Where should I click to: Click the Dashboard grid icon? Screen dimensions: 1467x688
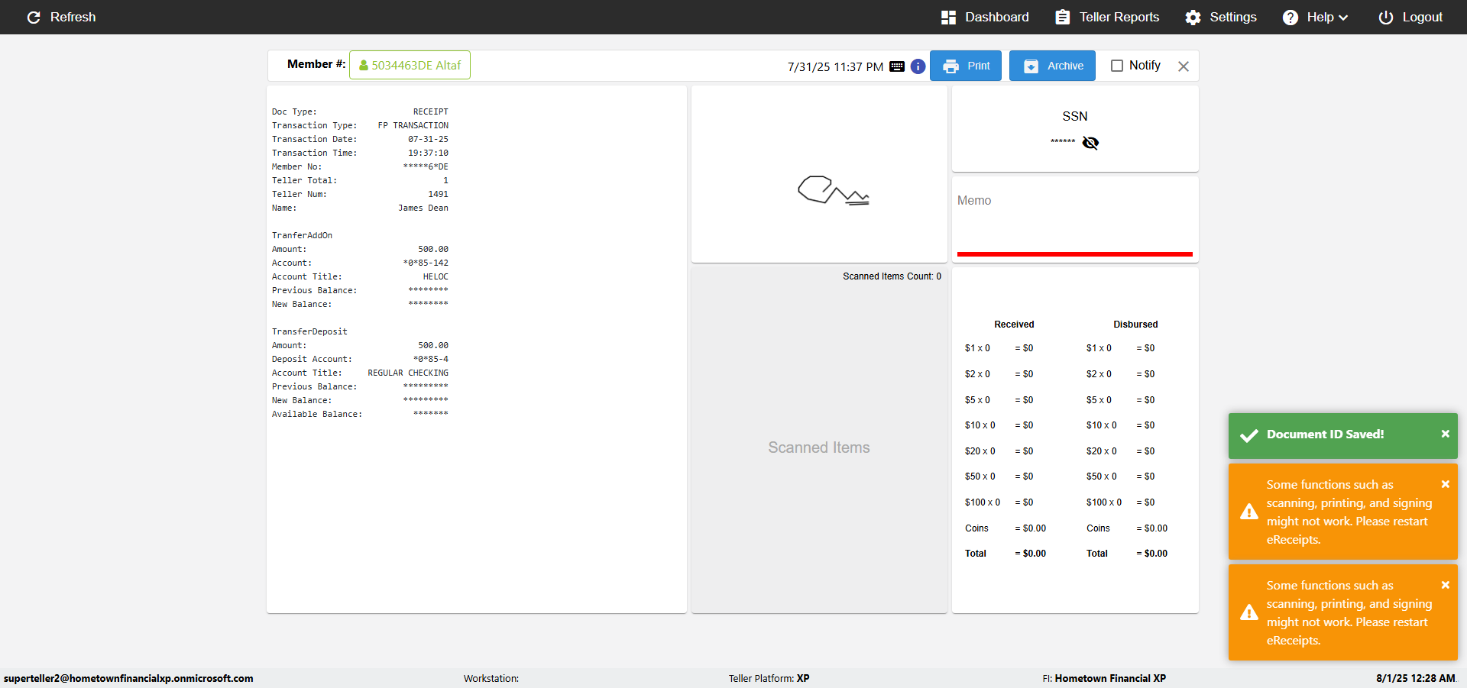[948, 18]
